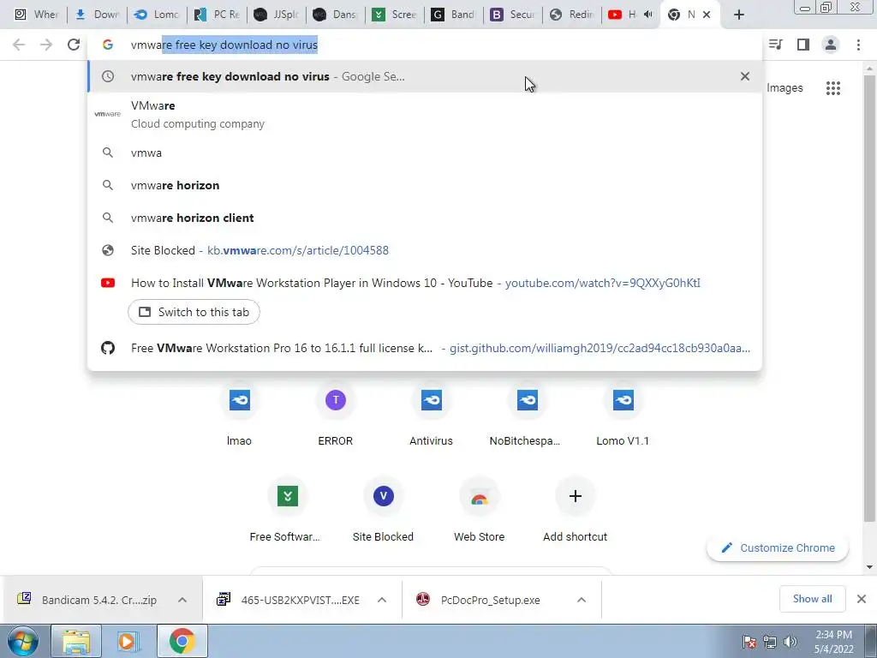Open the network tray icon
This screenshot has width=877, height=658.
click(770, 642)
